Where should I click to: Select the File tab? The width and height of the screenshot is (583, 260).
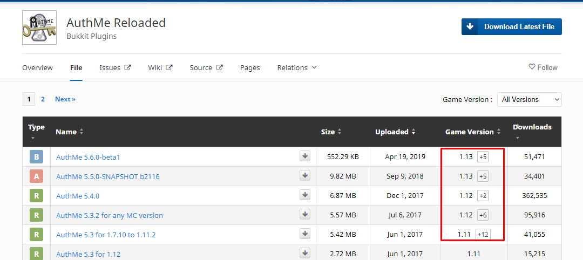(76, 67)
